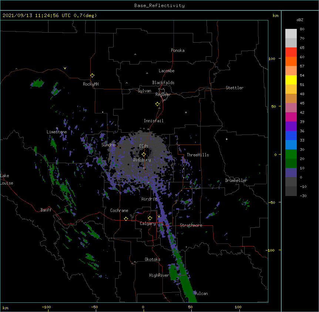Click the Banff label

pos(46,210)
